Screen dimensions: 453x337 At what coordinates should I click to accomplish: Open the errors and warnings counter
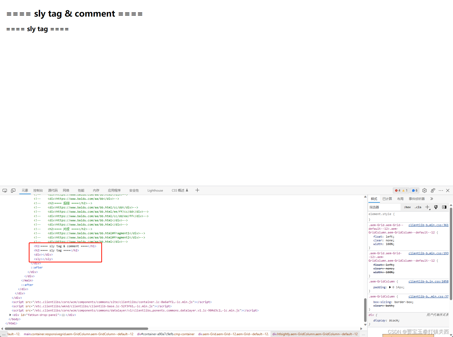click(401, 191)
